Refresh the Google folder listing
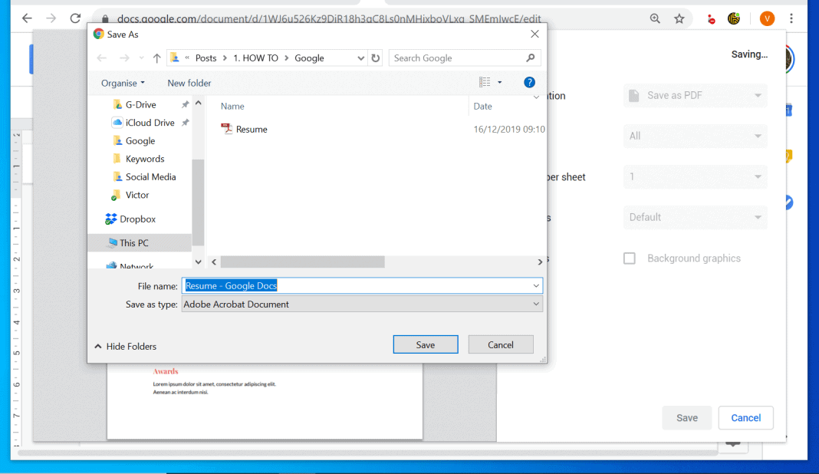The height and width of the screenshot is (474, 819). 376,58
